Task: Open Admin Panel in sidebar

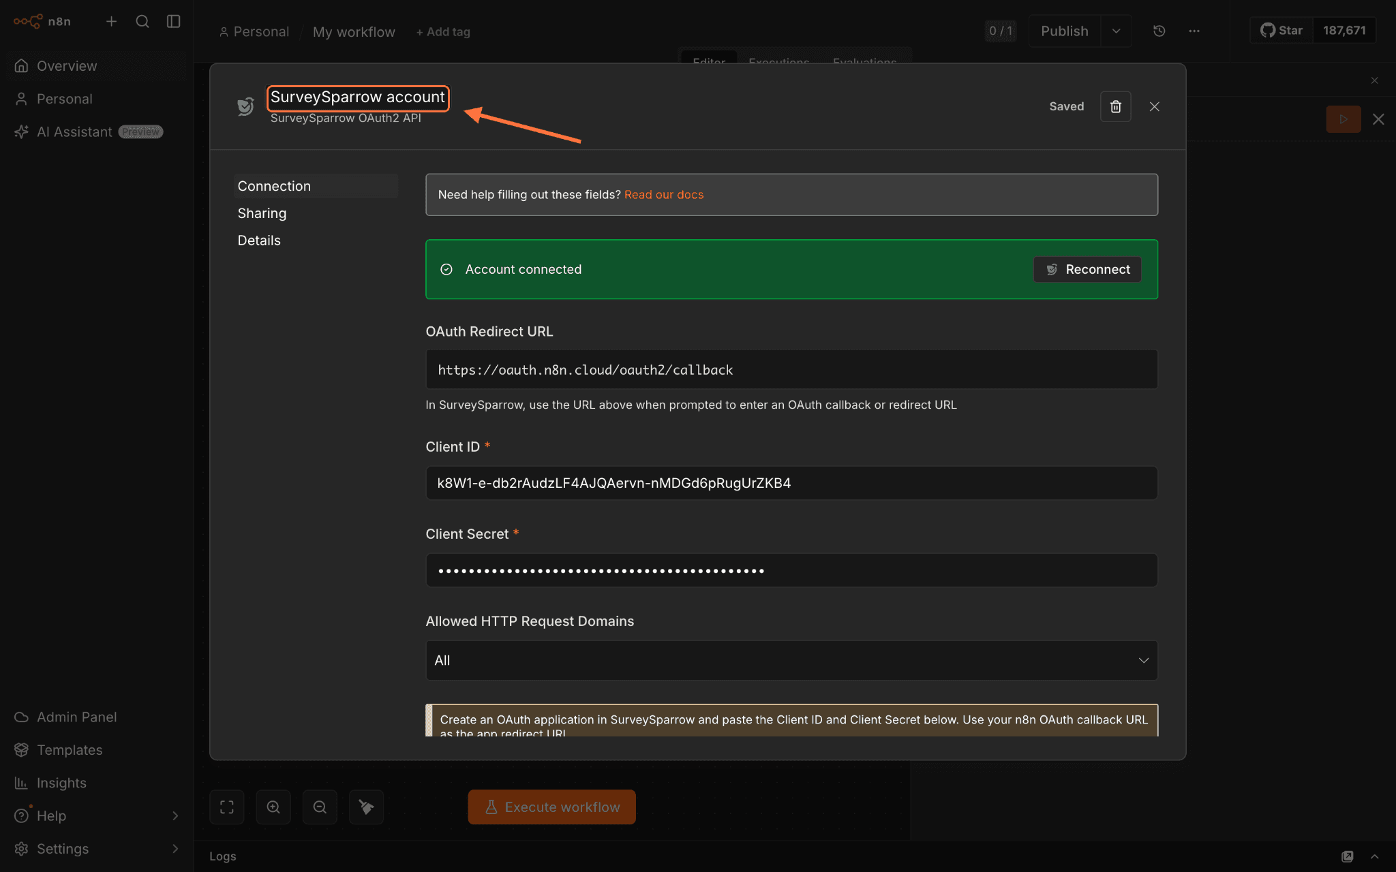Action: click(97, 717)
